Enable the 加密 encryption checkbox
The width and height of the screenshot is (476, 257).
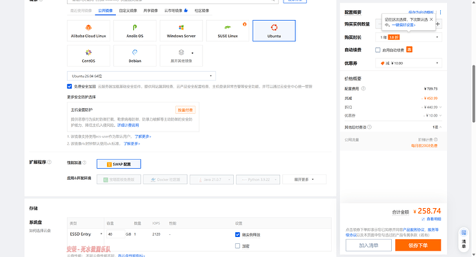tap(237, 246)
